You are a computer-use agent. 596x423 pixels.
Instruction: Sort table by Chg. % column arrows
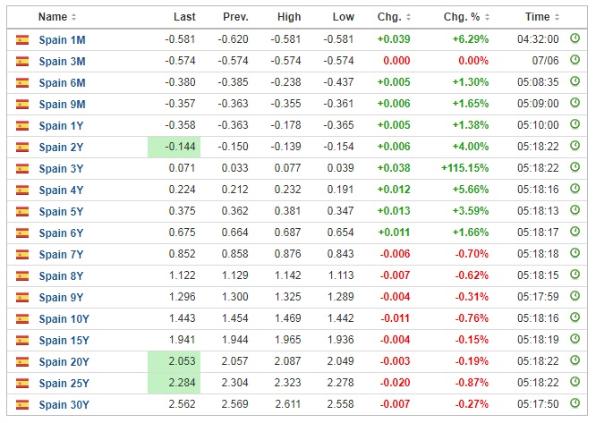487,17
